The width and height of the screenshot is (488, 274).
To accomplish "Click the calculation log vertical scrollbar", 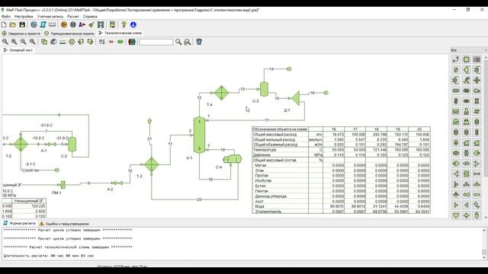I will point(484,244).
